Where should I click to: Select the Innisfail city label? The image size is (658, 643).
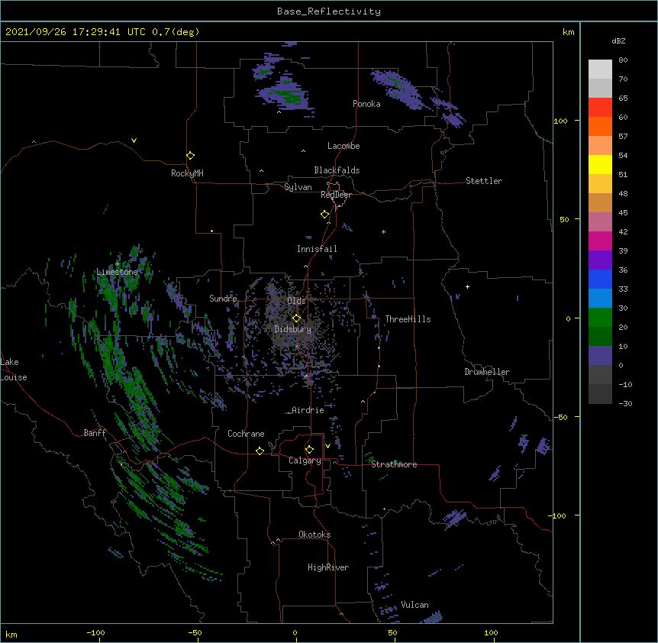tap(317, 249)
